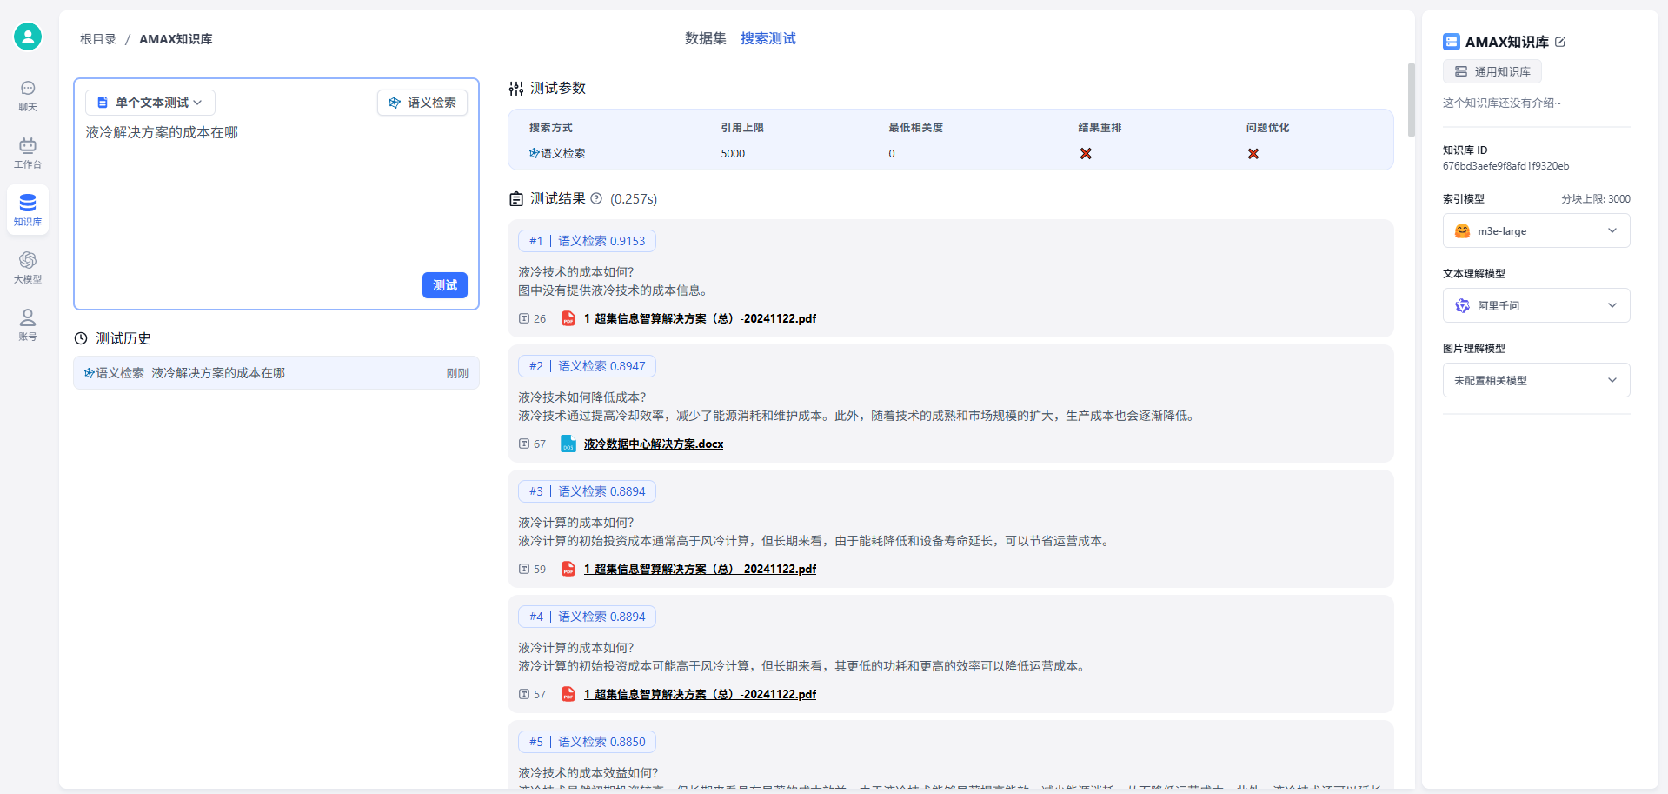Click the character count icon showing 67

pos(524,444)
